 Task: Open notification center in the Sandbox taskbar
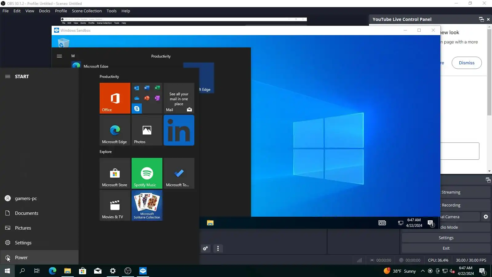click(431, 223)
